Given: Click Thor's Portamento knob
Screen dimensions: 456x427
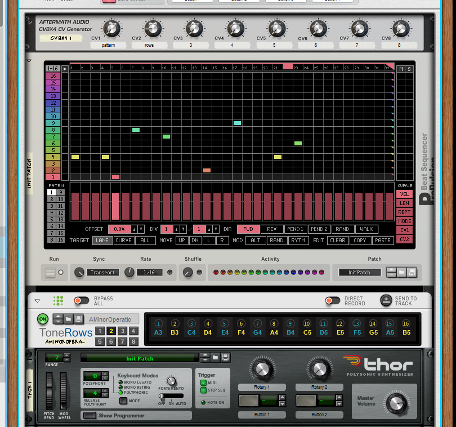Looking at the screenshot, I should coord(171,381).
